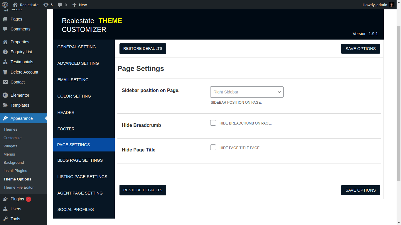Screen dimensions: 401x225
Task: Click the Plugins plug icon
Action: click(5, 199)
